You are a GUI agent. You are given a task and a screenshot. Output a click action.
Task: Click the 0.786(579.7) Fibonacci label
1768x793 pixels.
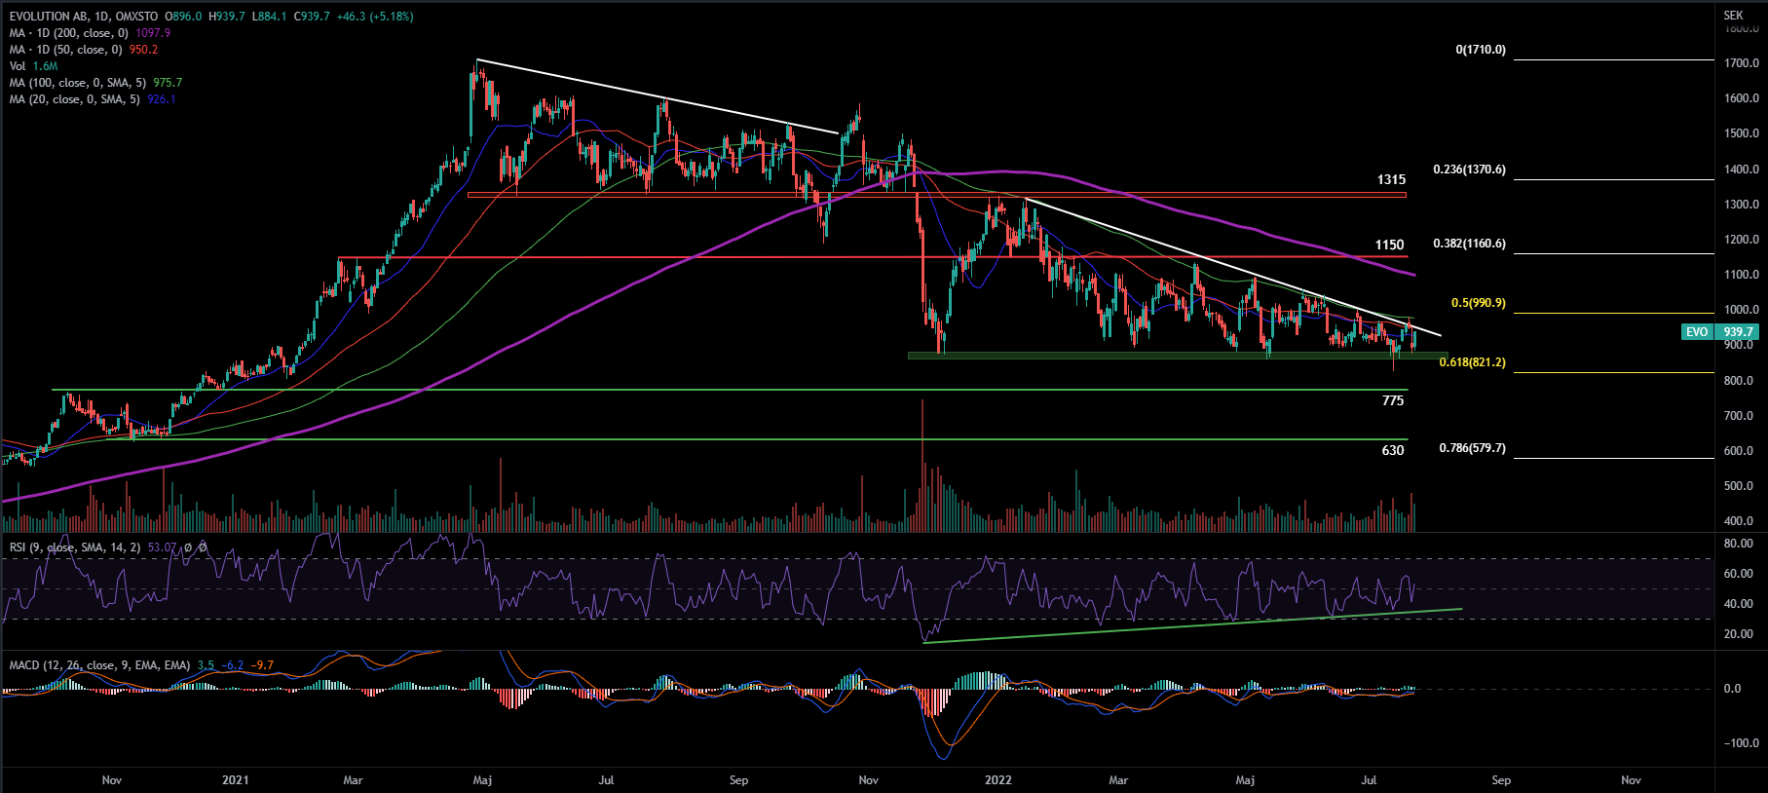pos(1472,448)
